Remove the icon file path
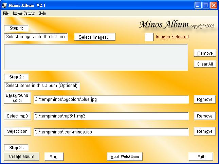 coord(205,131)
